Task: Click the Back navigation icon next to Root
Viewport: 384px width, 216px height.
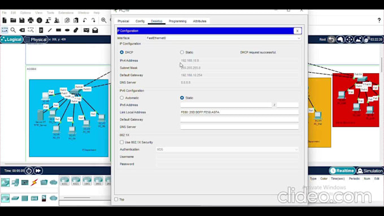Action: coord(331,39)
